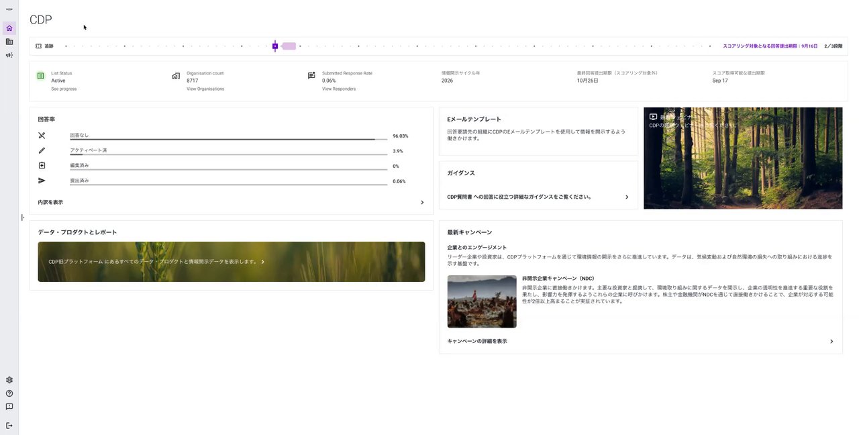Click the Eメールテンプレート card heading
859x435 pixels.
click(474, 119)
